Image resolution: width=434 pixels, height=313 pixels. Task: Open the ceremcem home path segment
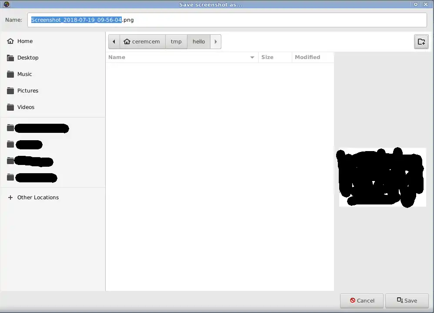pos(142,42)
